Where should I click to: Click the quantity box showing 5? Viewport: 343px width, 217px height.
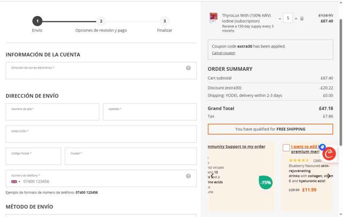click(288, 18)
